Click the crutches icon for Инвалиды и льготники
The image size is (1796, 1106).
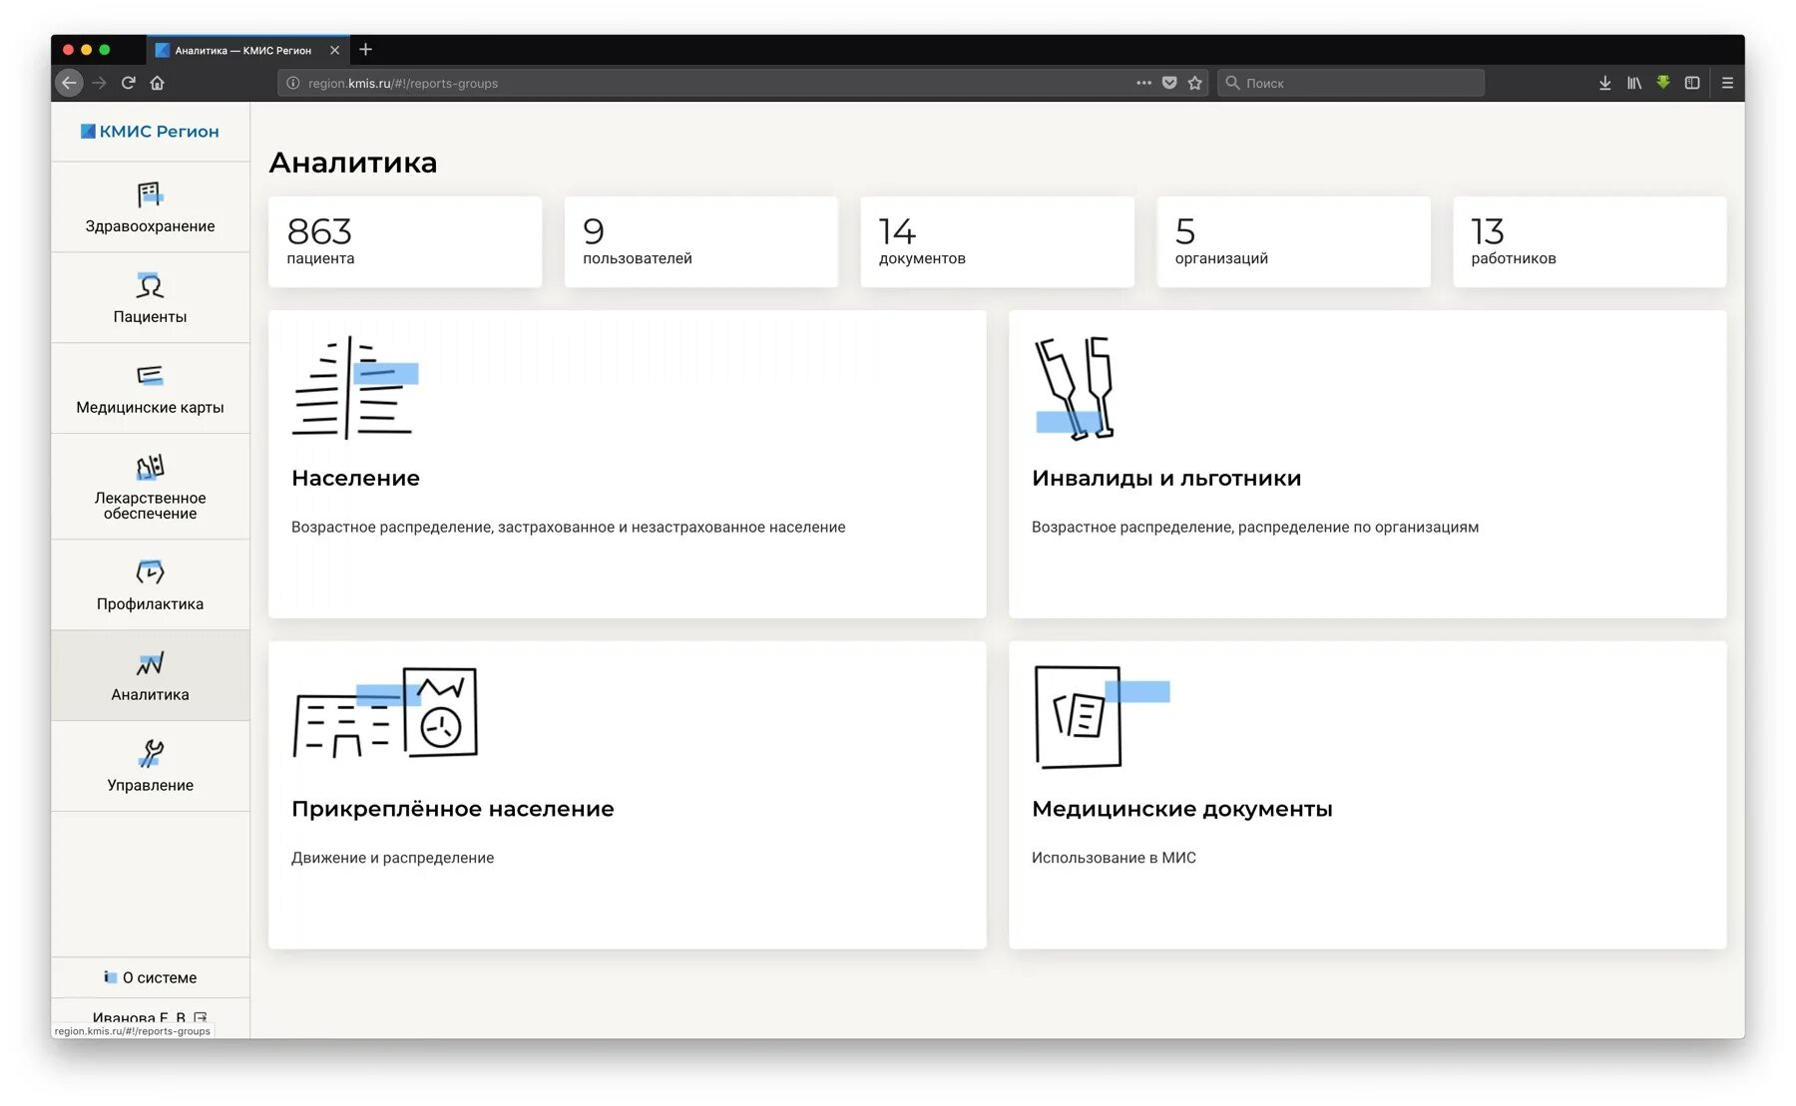[1075, 388]
